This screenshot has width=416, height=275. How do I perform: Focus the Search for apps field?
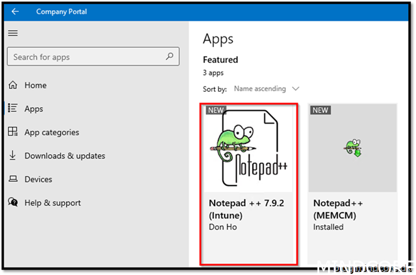pyautogui.click(x=87, y=57)
